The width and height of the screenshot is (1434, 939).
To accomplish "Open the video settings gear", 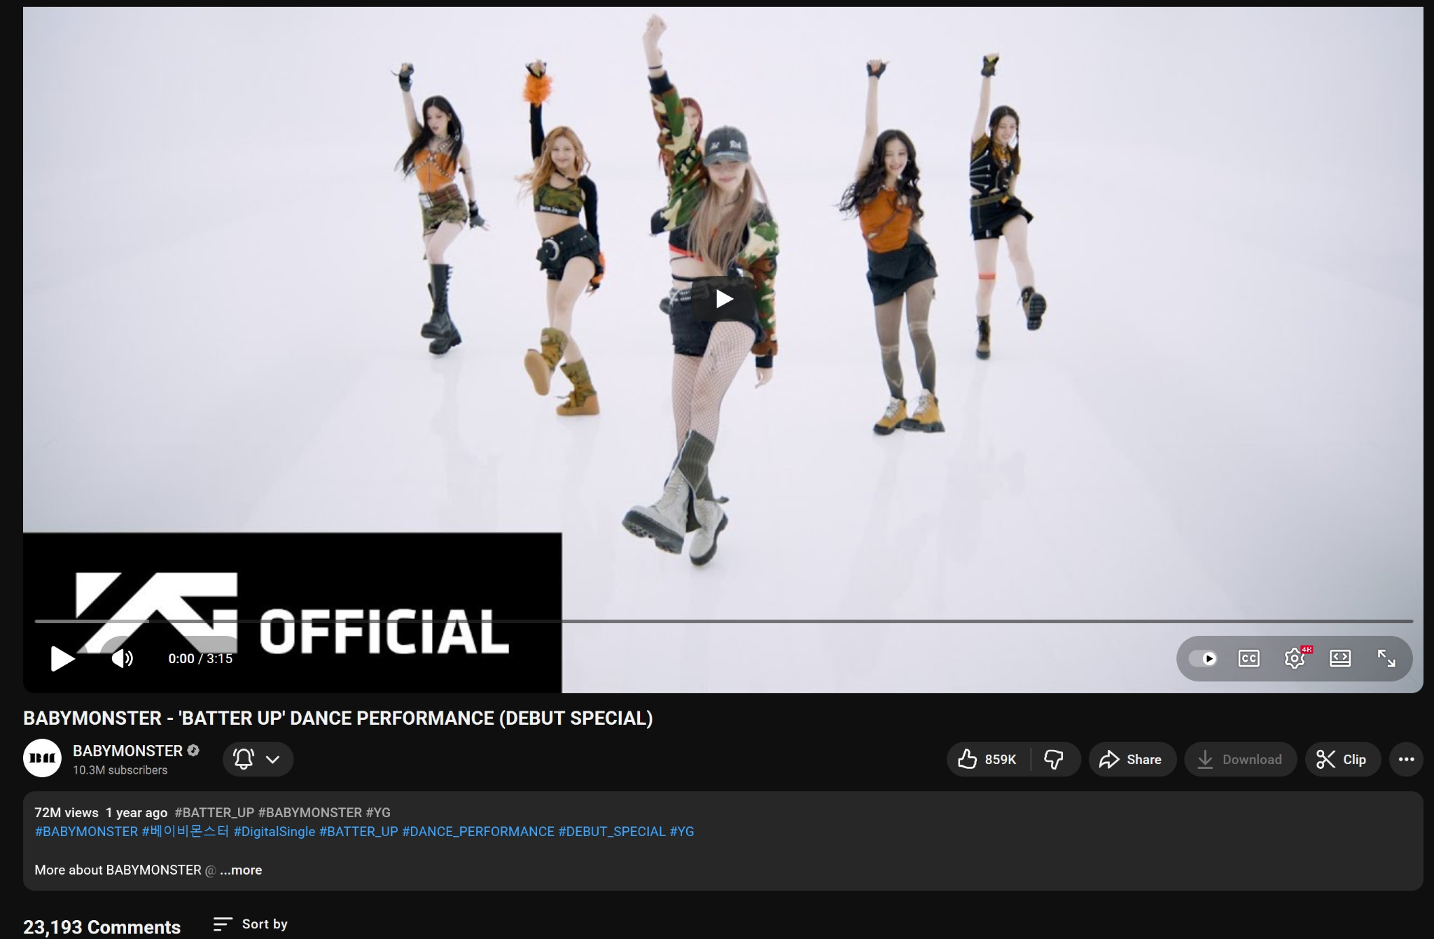I will click(x=1294, y=658).
